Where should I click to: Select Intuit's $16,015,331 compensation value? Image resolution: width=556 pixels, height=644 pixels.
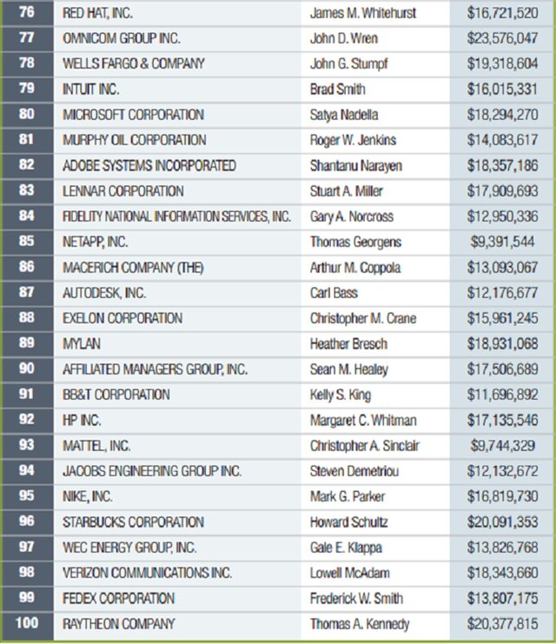pos(503,90)
